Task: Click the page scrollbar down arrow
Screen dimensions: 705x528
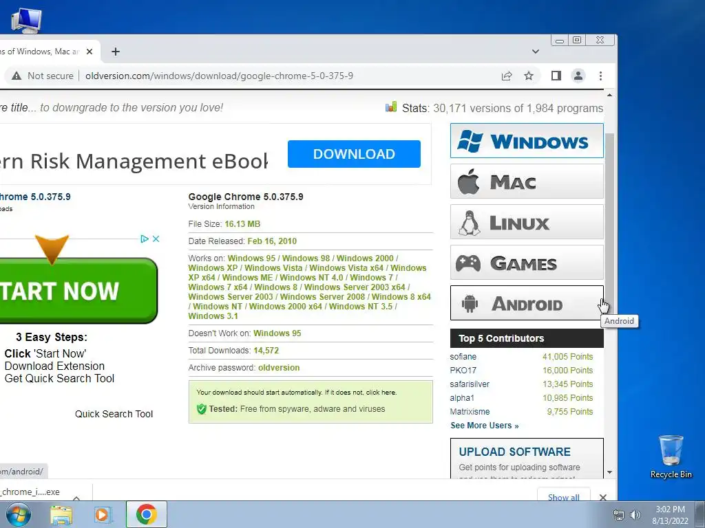Action: tap(610, 472)
